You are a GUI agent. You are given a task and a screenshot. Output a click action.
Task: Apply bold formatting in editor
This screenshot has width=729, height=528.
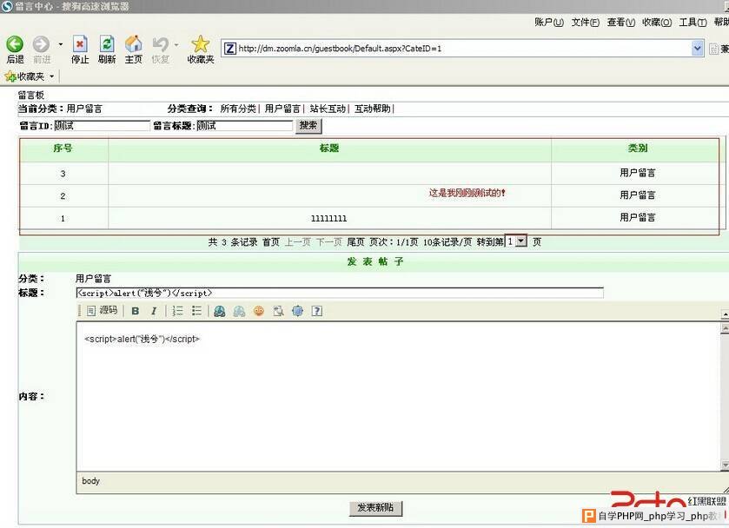(x=136, y=311)
